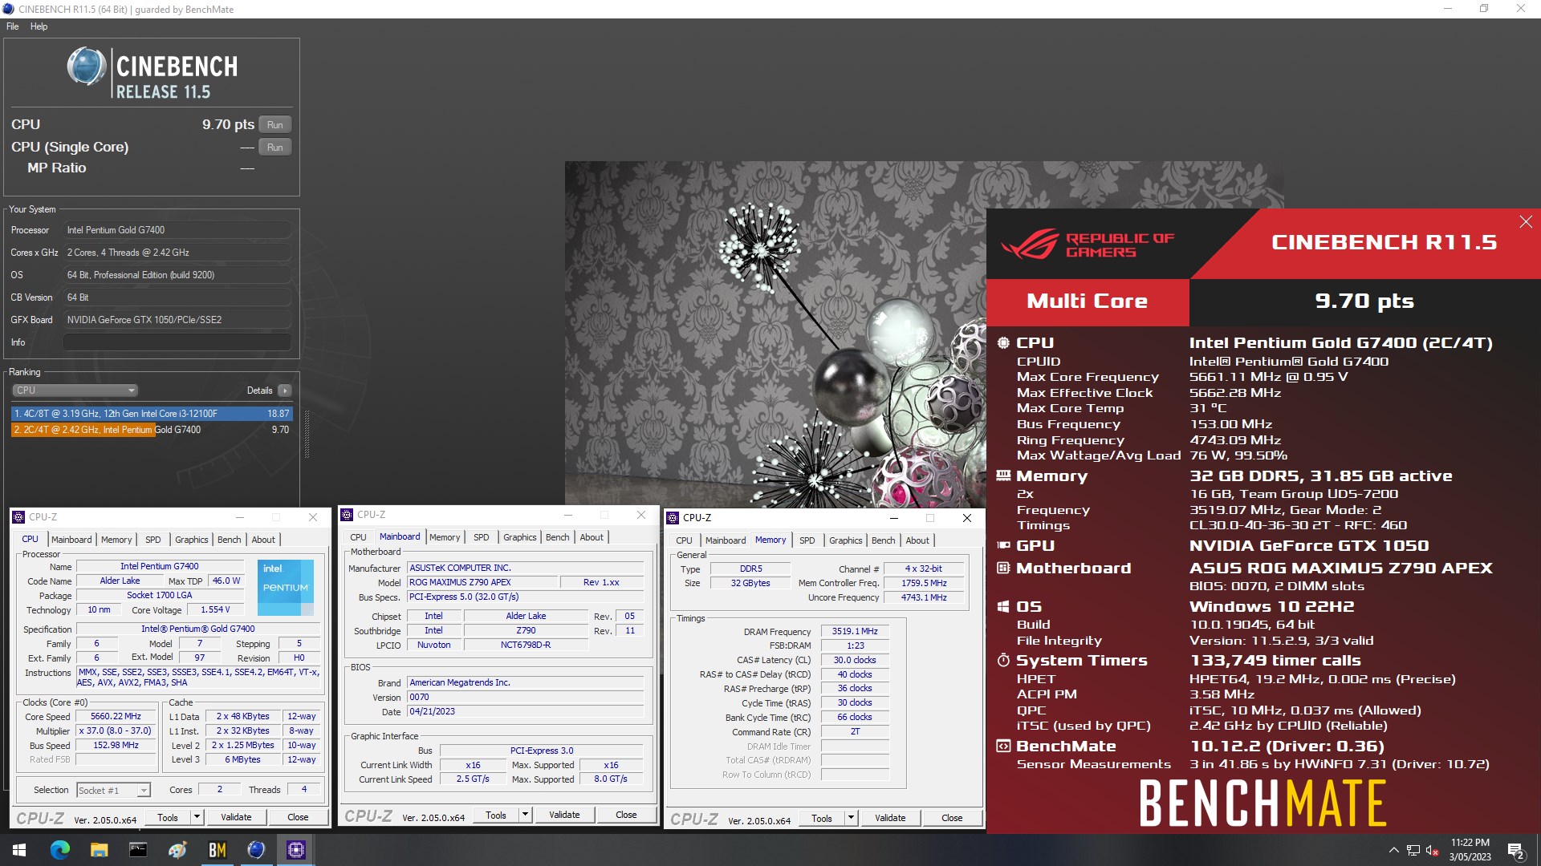This screenshot has width=1541, height=866.
Task: Run the CPU (Single Core) benchmark
Action: [275, 148]
